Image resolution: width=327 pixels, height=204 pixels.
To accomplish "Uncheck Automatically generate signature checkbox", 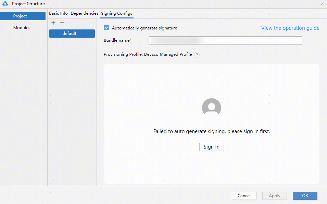I will (106, 27).
